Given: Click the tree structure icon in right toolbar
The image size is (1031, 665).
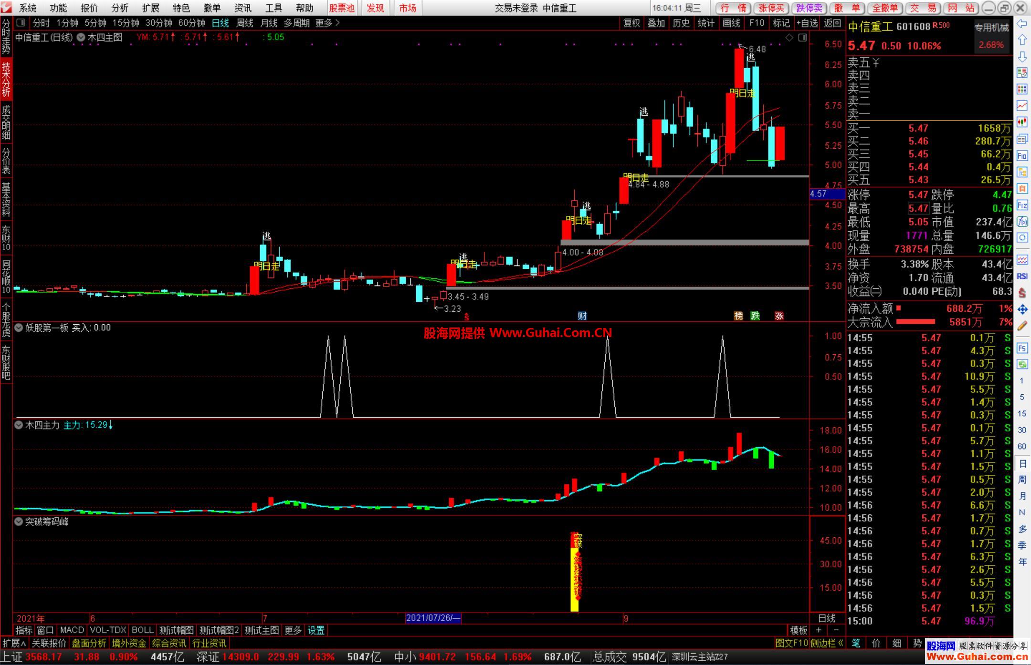Looking at the screenshot, I should pyautogui.click(x=1022, y=172).
